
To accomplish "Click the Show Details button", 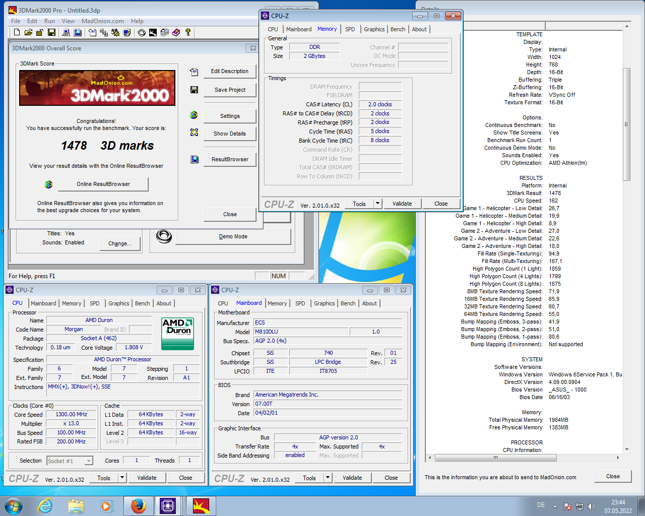I will (x=230, y=134).
